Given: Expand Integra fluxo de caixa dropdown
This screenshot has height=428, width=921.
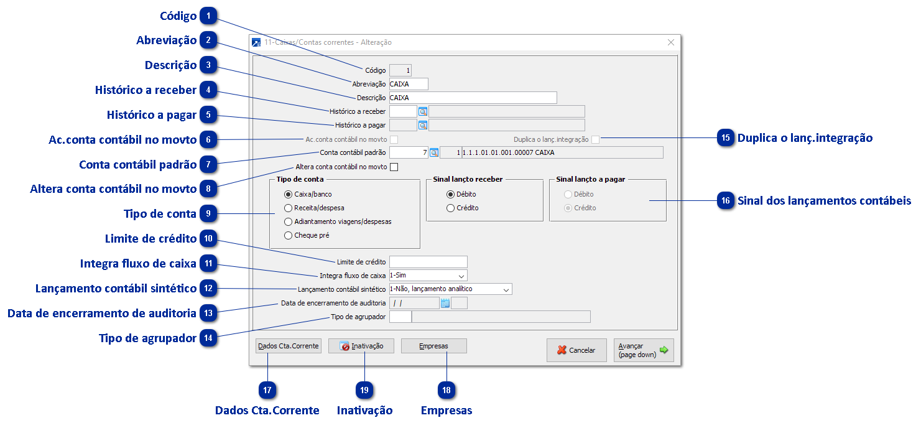Looking at the screenshot, I should coord(461,276).
